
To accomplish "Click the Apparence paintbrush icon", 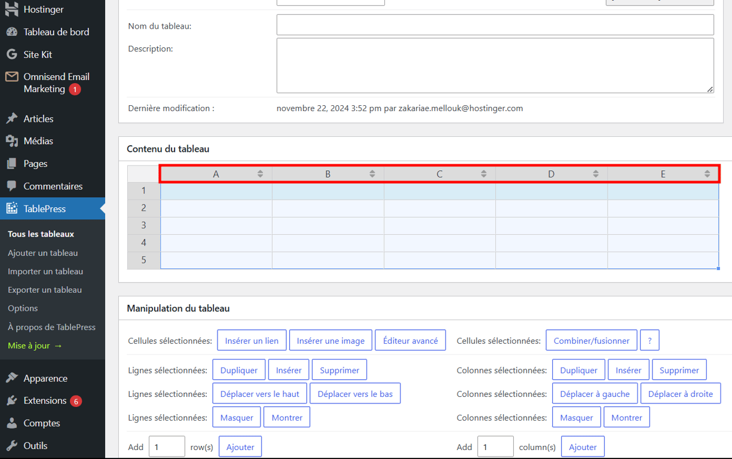I will tap(11, 378).
